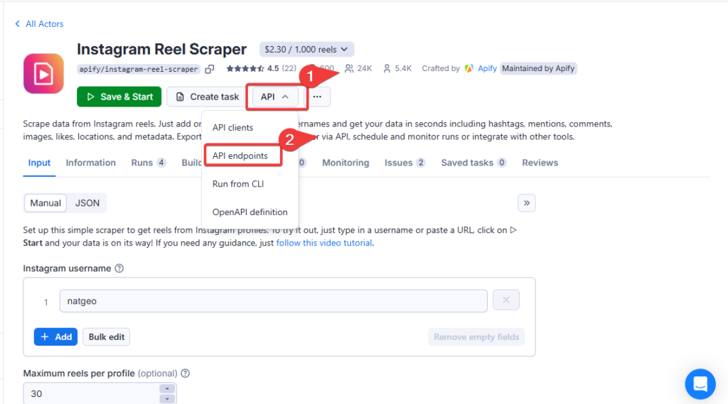
Task: Click the play icon in Save & Start
Action: coord(90,97)
